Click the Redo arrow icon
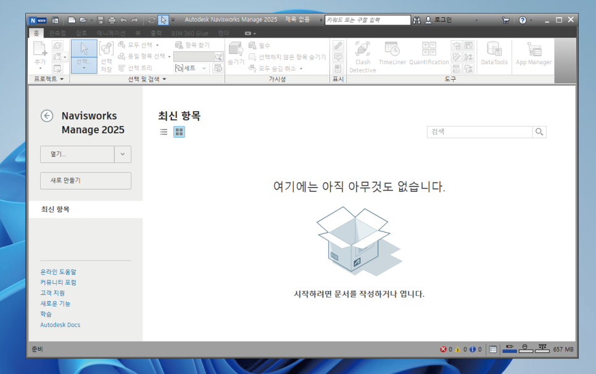Image resolution: width=596 pixels, height=374 pixels. (x=135, y=20)
